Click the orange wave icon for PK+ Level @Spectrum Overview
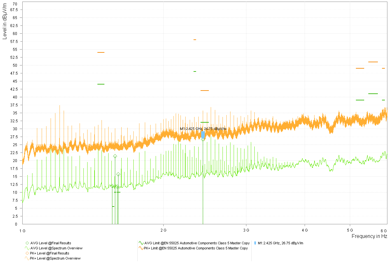 point(27,258)
